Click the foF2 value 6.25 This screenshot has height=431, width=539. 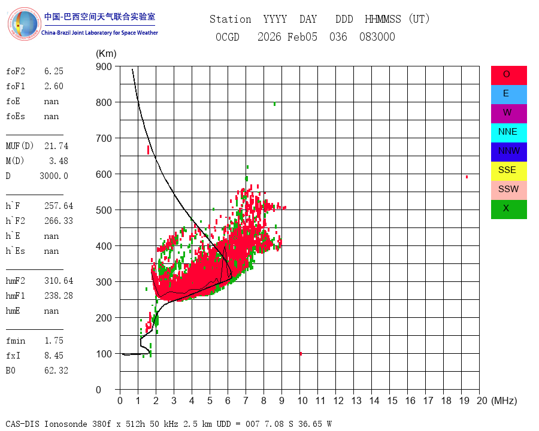(54, 71)
